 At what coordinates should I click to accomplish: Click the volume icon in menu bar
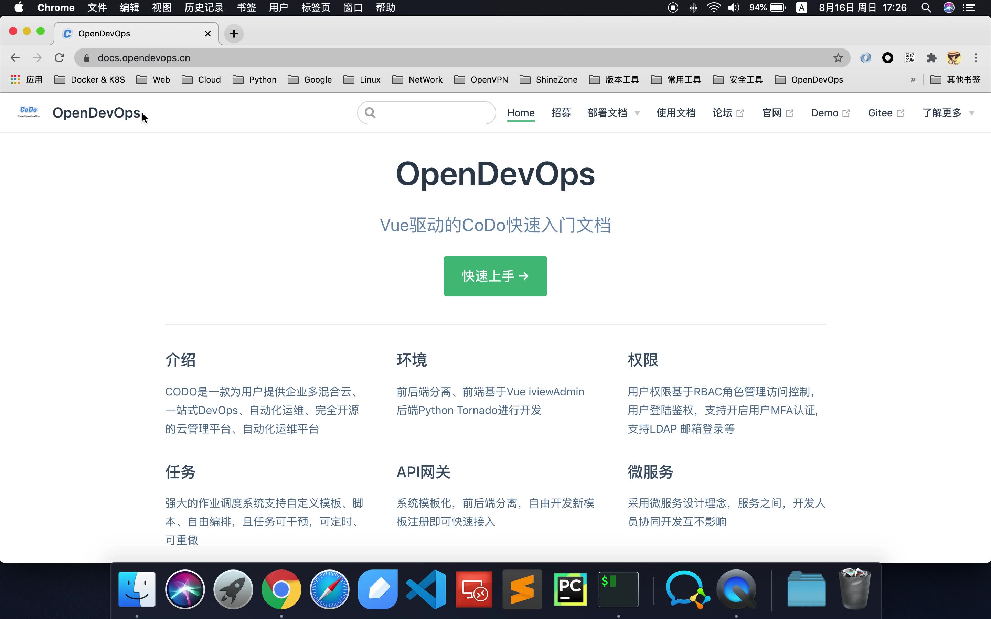click(733, 8)
